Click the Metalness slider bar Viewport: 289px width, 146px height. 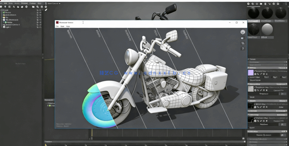[264, 125]
